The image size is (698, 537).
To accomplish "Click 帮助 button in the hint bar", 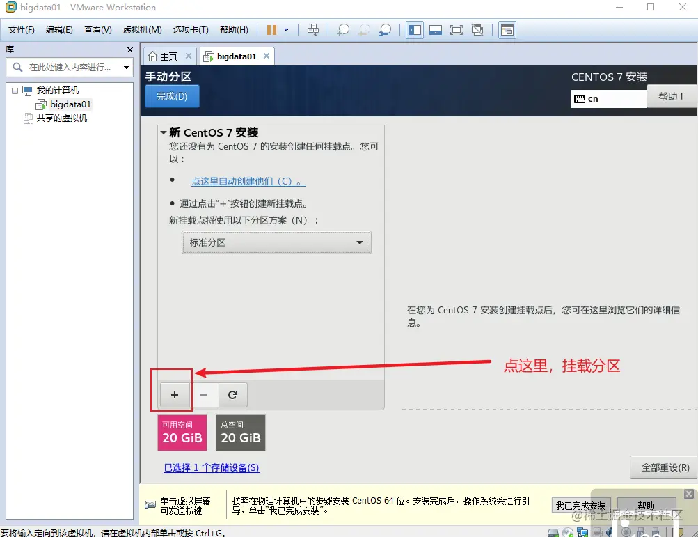I will pos(647,506).
